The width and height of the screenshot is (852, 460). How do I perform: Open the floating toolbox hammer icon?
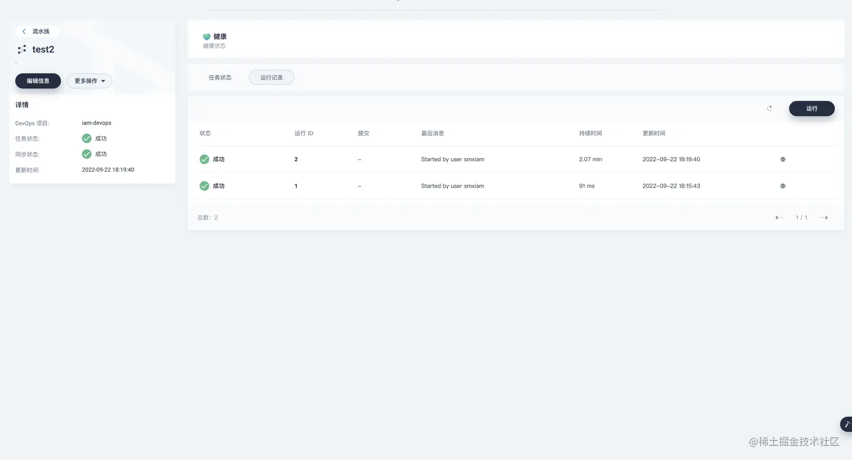point(846,424)
